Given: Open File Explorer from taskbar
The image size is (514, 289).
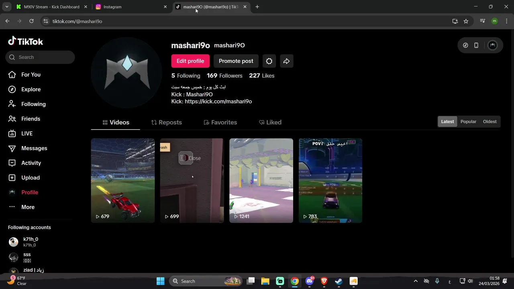Looking at the screenshot, I should tap(265, 281).
